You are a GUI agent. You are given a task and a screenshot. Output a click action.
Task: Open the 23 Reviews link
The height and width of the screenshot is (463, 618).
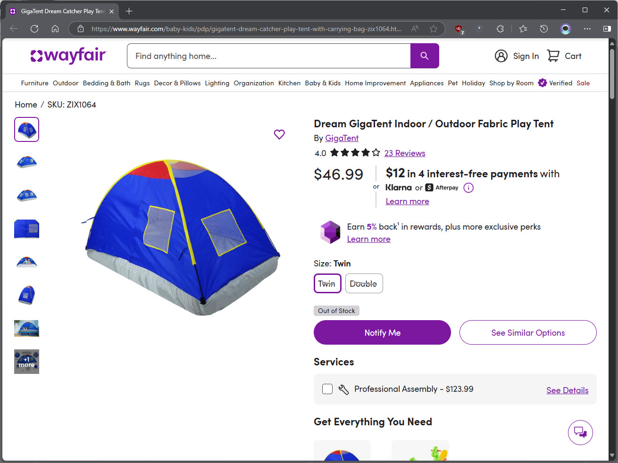405,153
